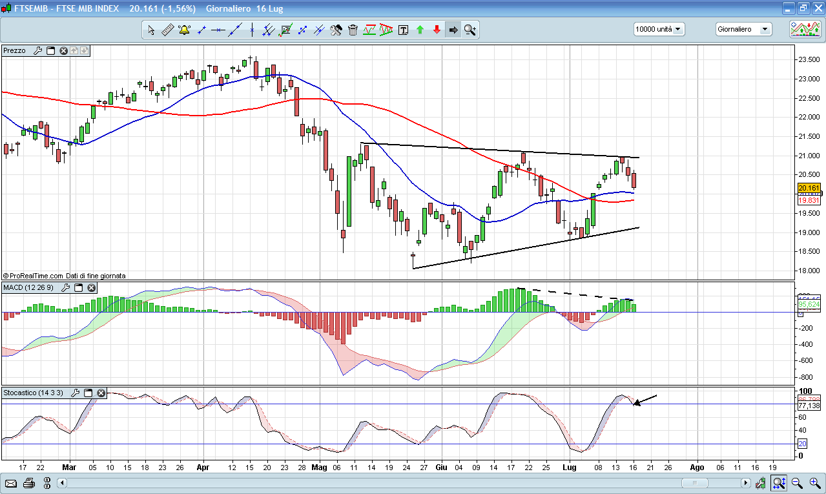Maximize the Stocastico panel window

pos(88,393)
